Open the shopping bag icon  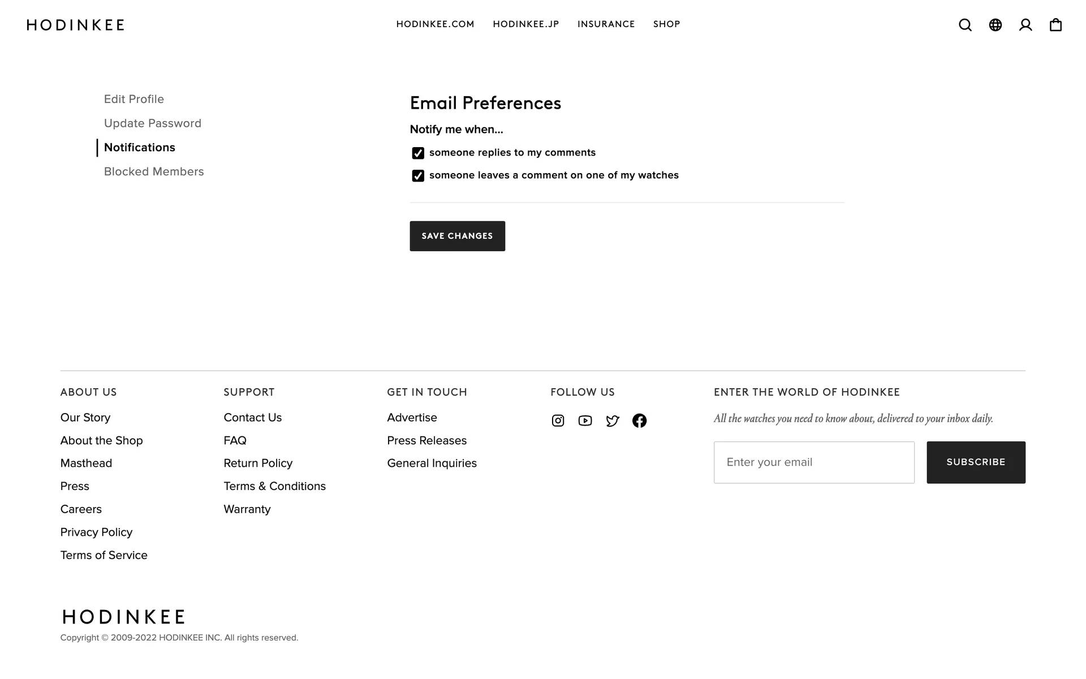[1055, 25]
